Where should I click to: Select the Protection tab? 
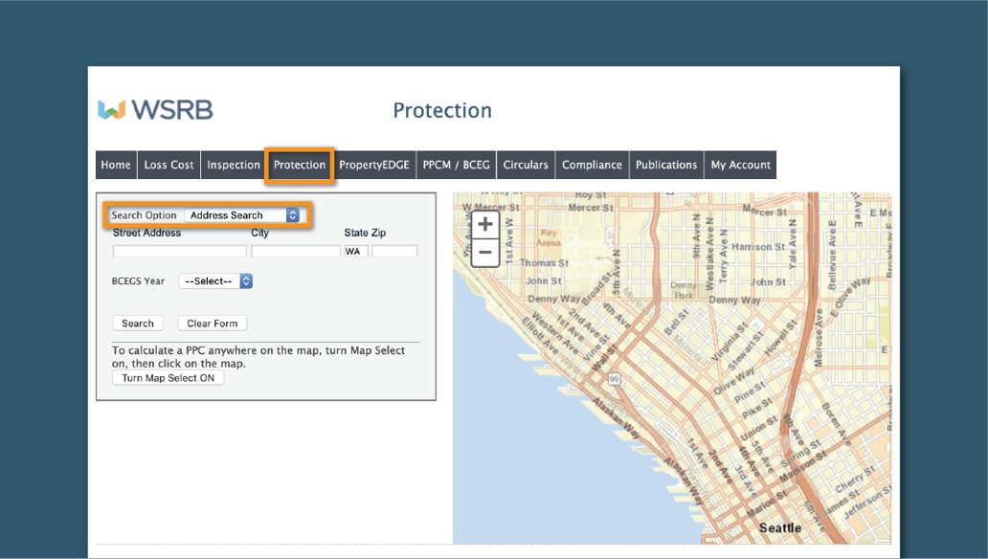click(299, 164)
